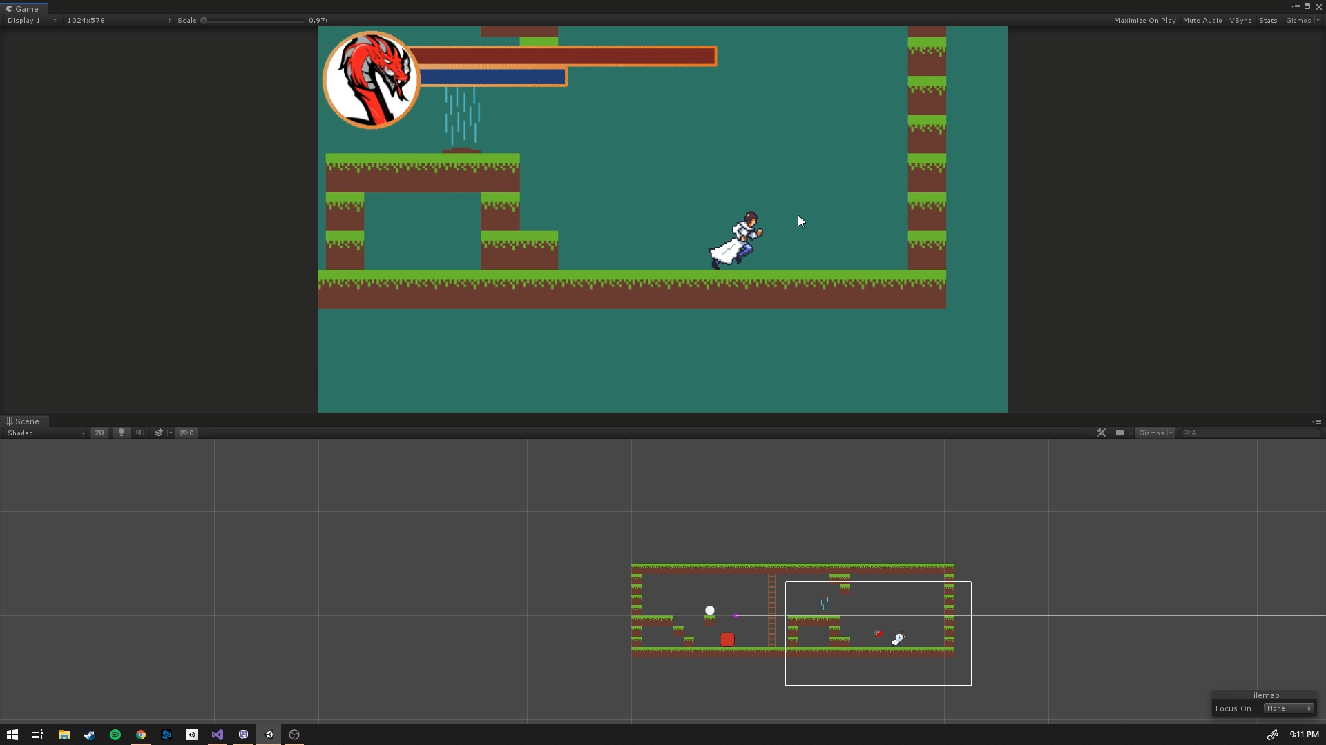Enable VSync in Game view
This screenshot has width=1326, height=745.
click(x=1240, y=20)
